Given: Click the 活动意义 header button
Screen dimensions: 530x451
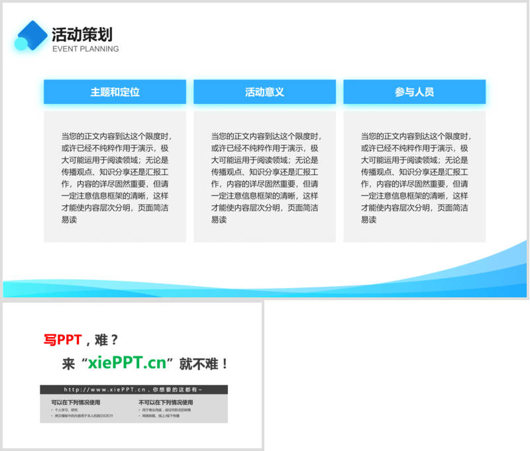Looking at the screenshot, I should pos(264,92).
